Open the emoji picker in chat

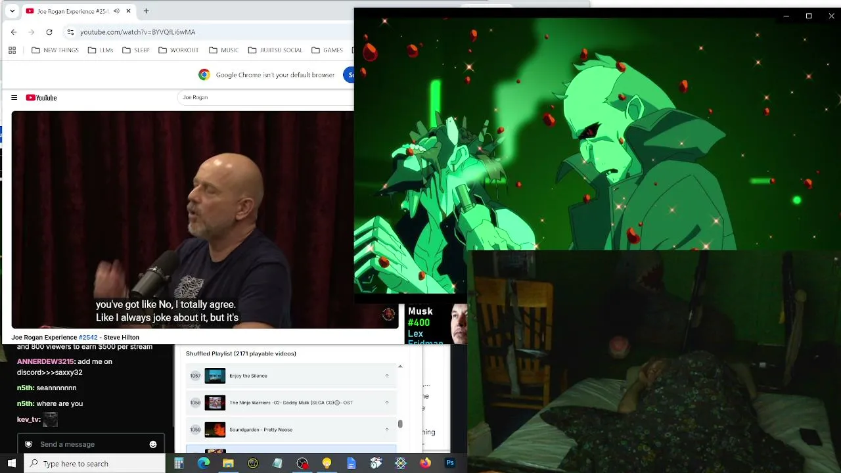153,445
